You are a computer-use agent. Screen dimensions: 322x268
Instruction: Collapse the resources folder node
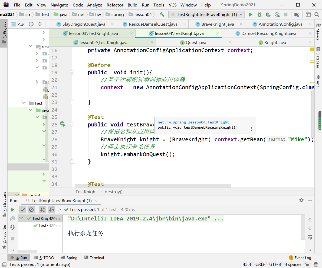(x=31, y=46)
